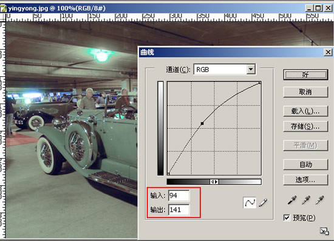The height and width of the screenshot is (241, 334).
Task: Maximize the yingyong.jpg document window
Action: pyautogui.click(x=318, y=8)
